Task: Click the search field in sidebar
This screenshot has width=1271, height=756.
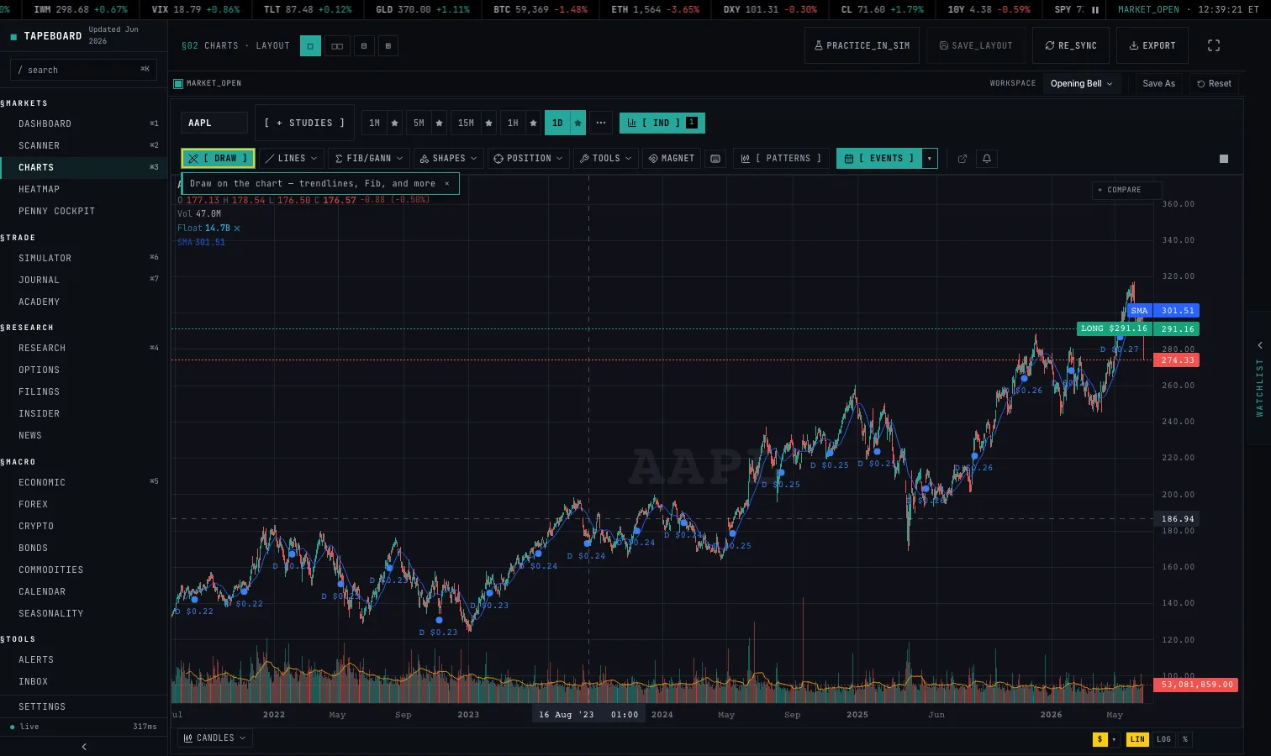Action: (x=83, y=70)
